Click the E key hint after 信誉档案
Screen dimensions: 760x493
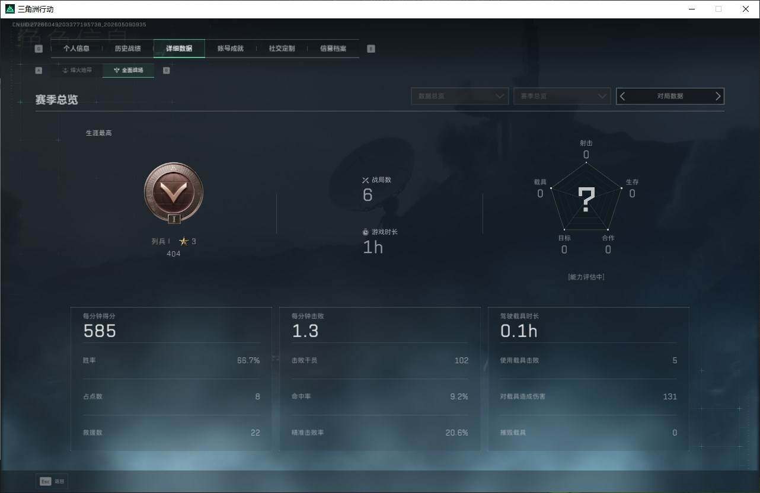(371, 49)
